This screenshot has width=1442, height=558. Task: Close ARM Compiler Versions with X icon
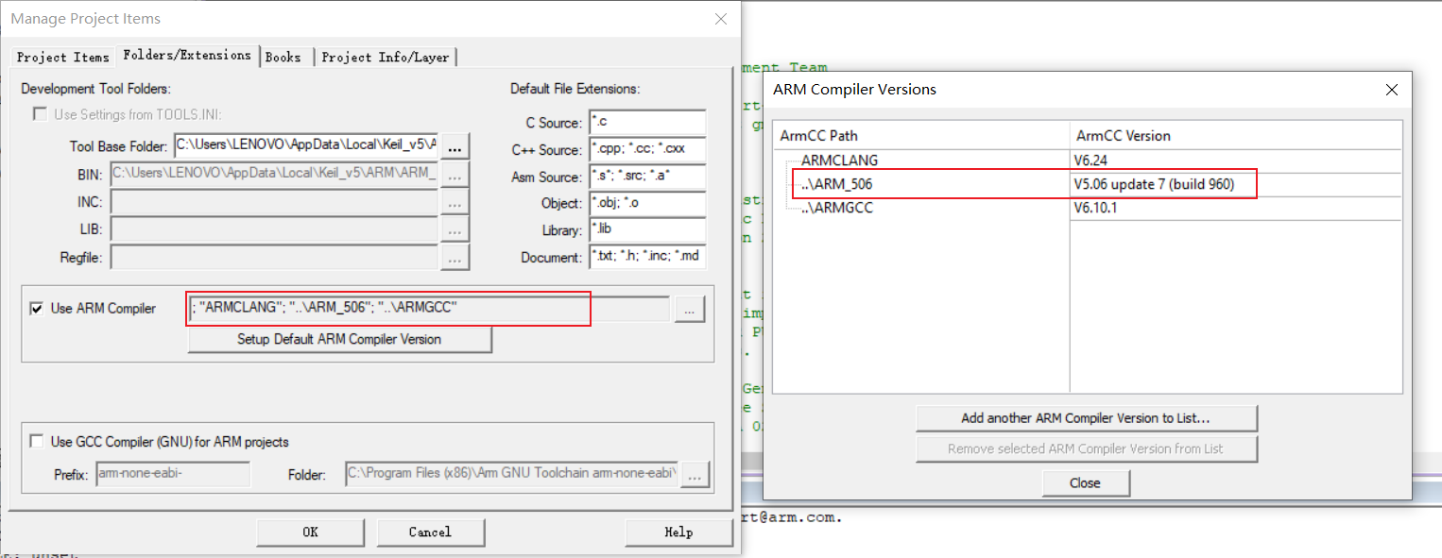click(x=1391, y=90)
